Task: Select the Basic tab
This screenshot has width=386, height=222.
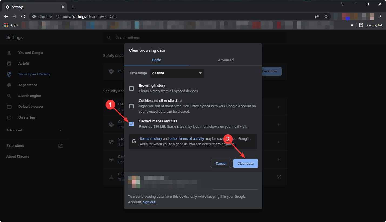Action: 157,60
